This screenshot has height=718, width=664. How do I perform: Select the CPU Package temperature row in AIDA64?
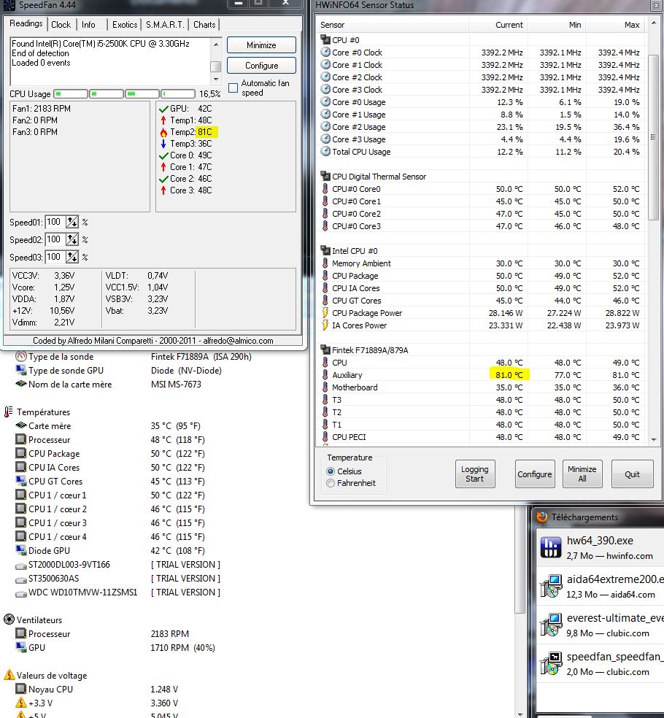(x=110, y=453)
